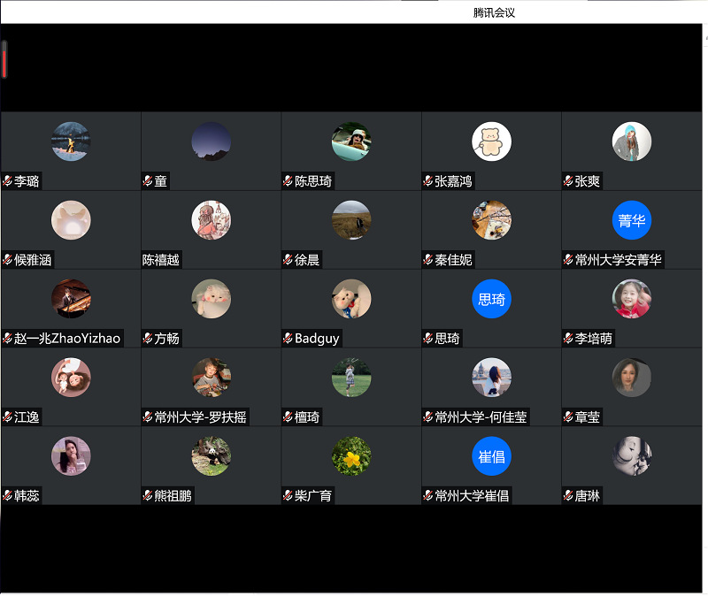Click the Badguy name label
Viewport: 708px width, 596px height.
(x=317, y=339)
